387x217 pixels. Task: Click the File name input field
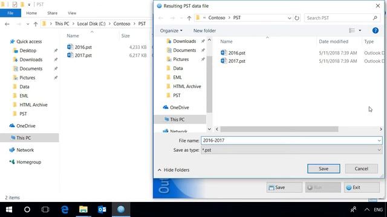289,140
